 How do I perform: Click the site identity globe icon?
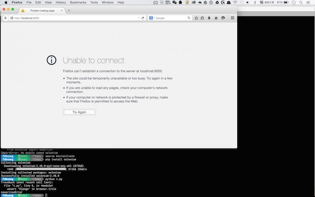point(12,18)
